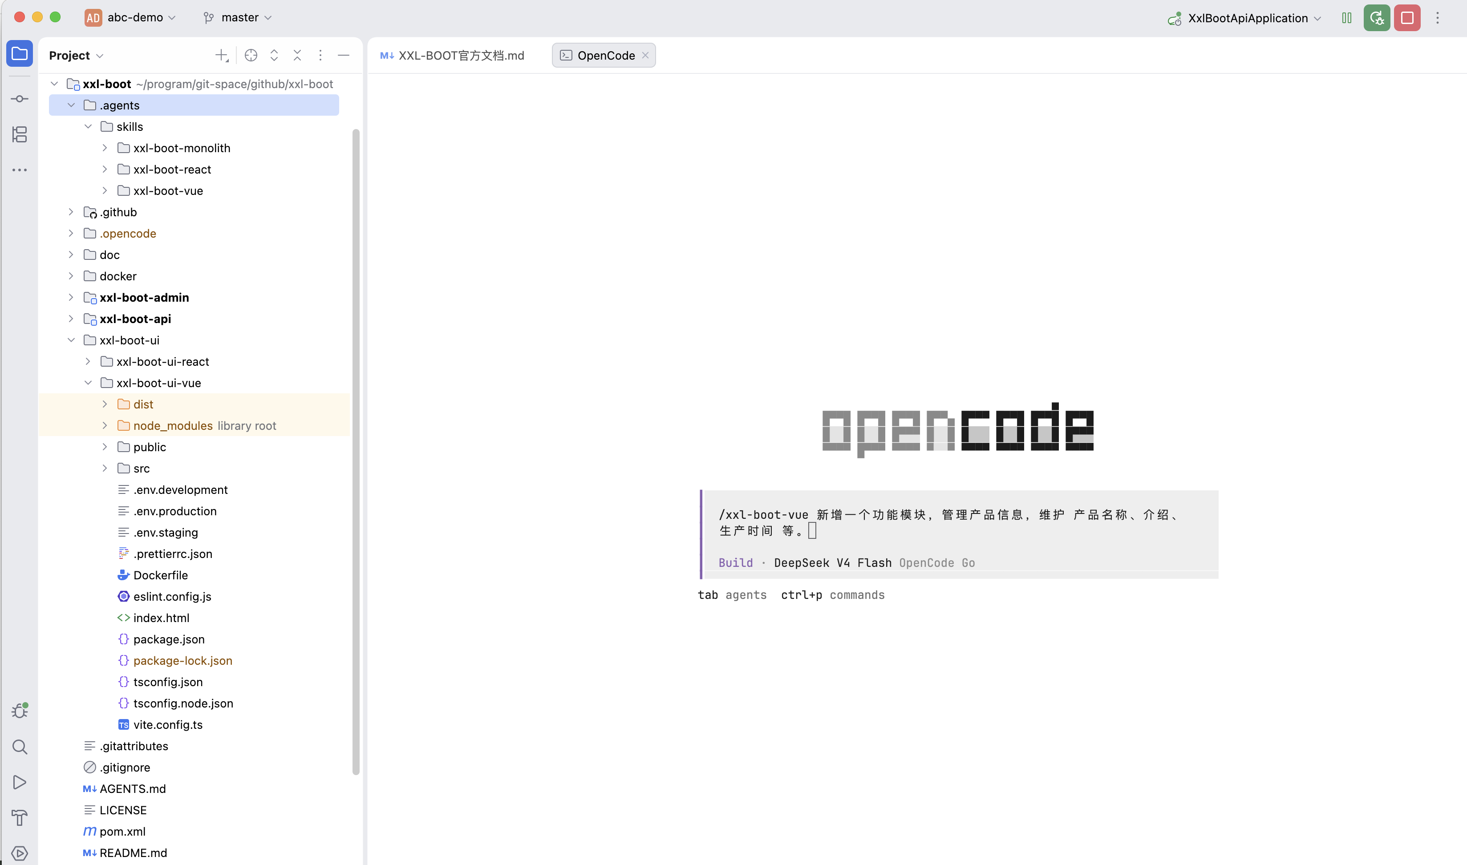Open .gitignore file
This screenshot has height=865, width=1467.
(x=117, y=768)
